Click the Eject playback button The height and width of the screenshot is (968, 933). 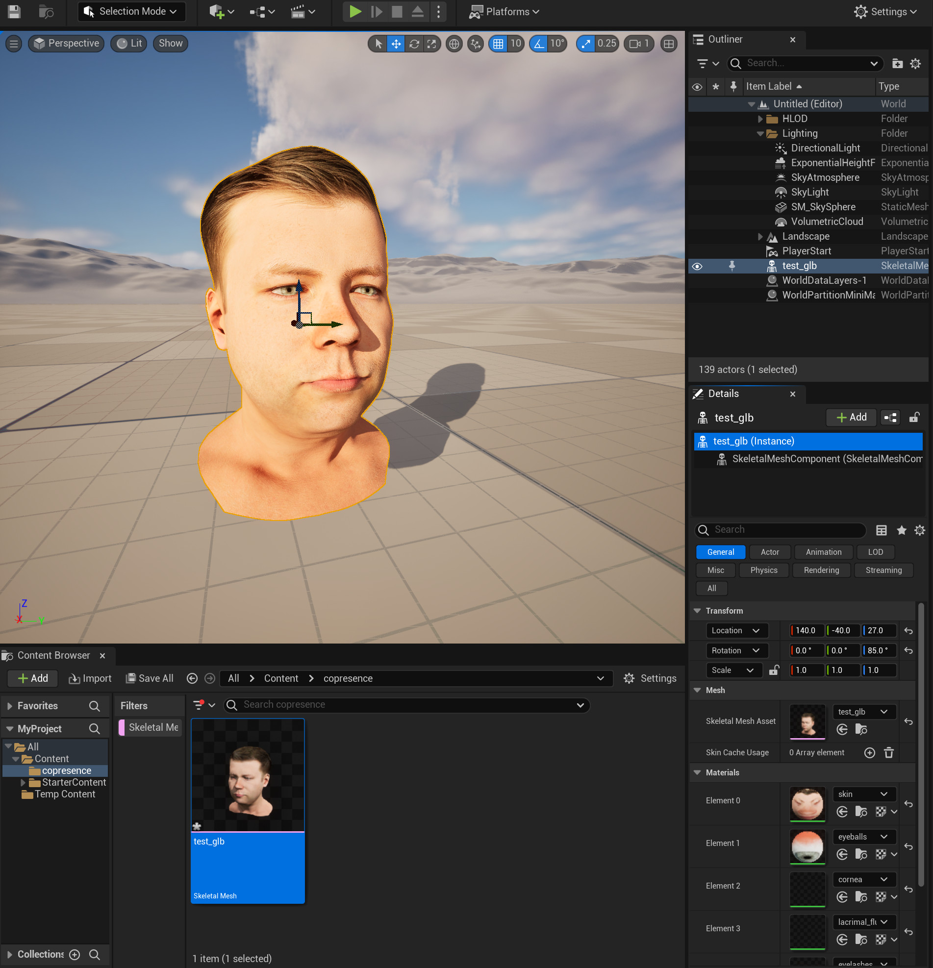[417, 11]
